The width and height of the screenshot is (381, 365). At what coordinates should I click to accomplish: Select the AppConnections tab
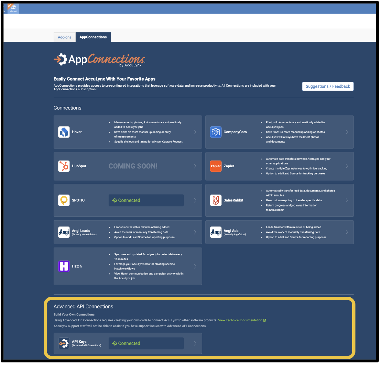[93, 37]
